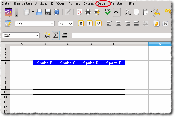Image resolution: width=175 pixels, height=117 pixels.
Task: Open the Daten menu
Action: click(x=102, y=3)
